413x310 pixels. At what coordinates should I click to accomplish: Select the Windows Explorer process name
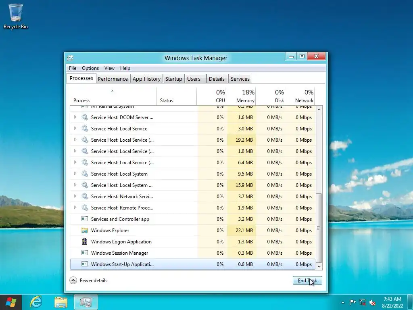tap(110, 230)
